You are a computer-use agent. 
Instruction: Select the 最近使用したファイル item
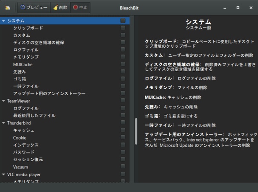coord(34,116)
